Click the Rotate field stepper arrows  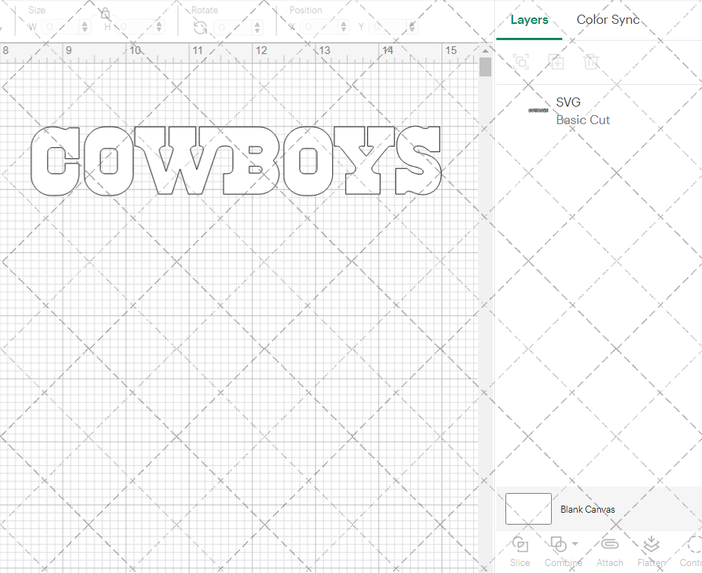coord(258,27)
